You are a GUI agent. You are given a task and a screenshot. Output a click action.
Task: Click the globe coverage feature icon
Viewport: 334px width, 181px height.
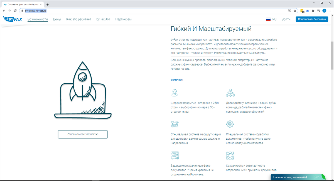point(175,93)
